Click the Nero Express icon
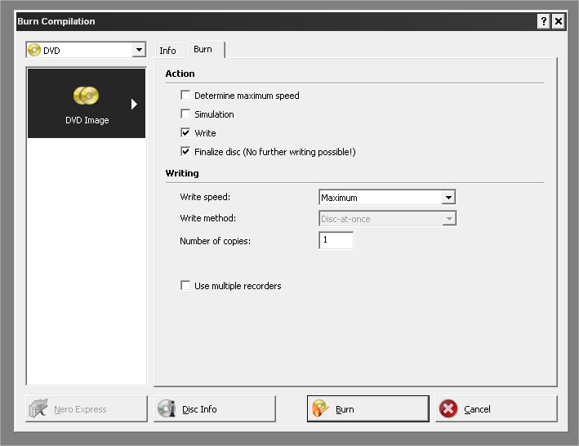Screen dimensions: 579x446 [x=38, y=408]
